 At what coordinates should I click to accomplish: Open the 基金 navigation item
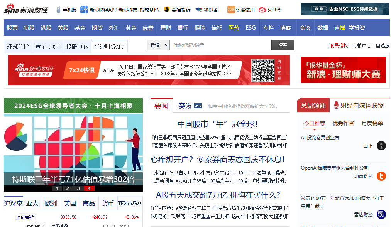click(80, 28)
